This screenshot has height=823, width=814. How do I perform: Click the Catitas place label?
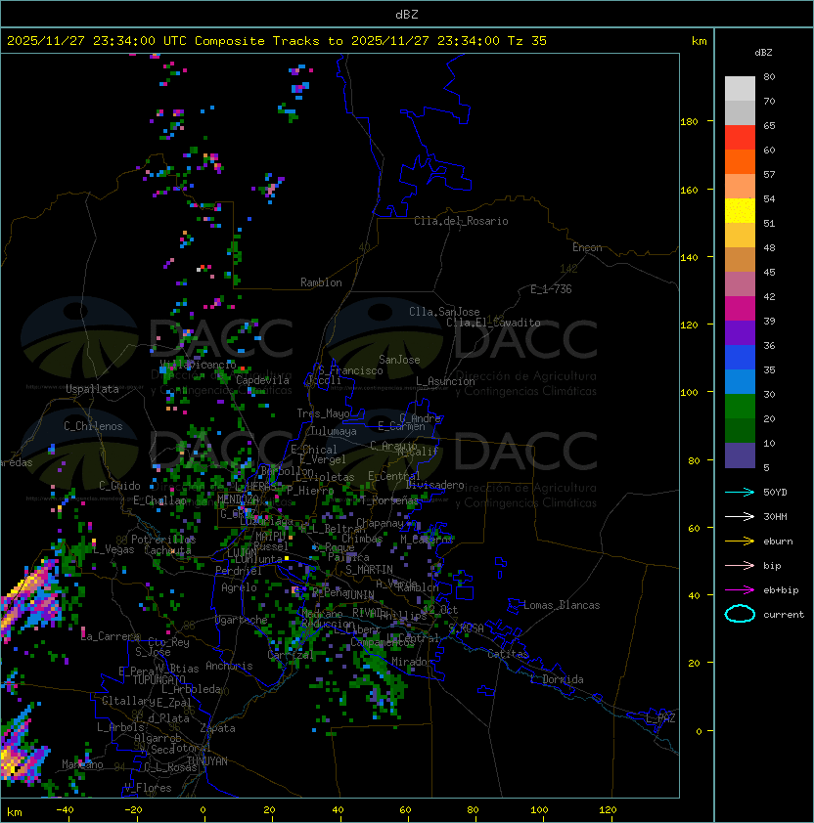point(508,654)
